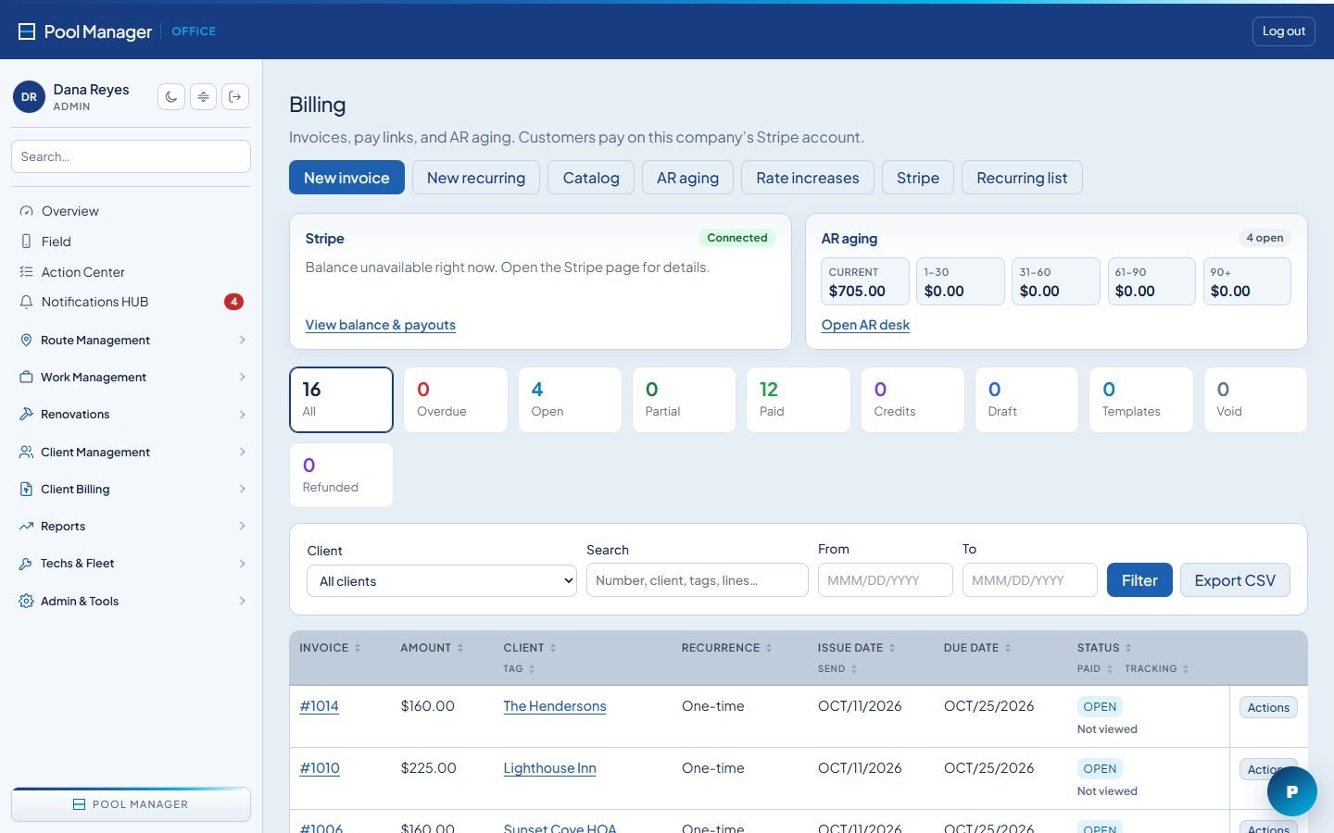This screenshot has height=833, width=1334.
Task: Toggle dark mode moon icon
Action: [171, 96]
